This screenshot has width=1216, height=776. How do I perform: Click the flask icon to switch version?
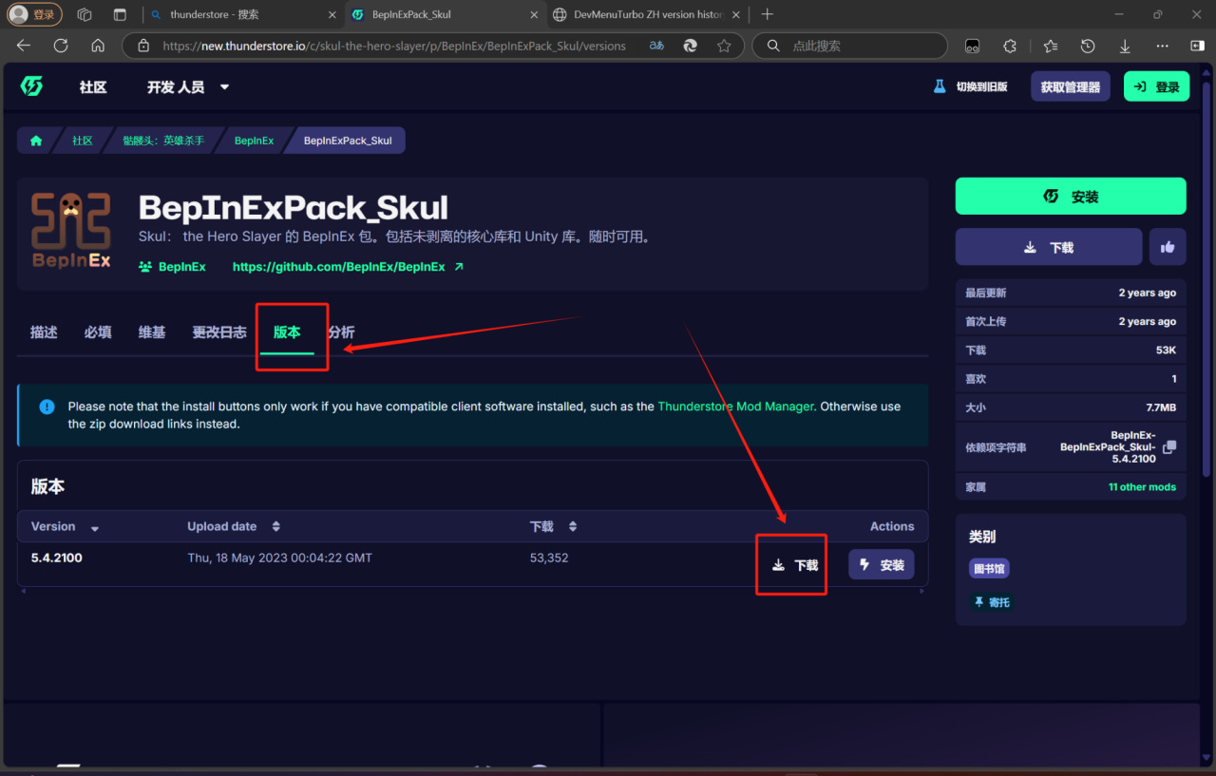pyautogui.click(x=940, y=86)
